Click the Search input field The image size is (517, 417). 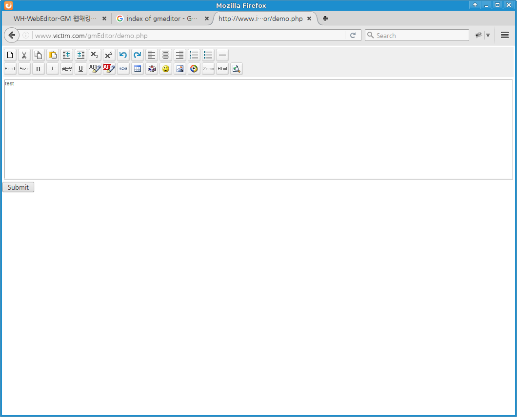(x=417, y=35)
